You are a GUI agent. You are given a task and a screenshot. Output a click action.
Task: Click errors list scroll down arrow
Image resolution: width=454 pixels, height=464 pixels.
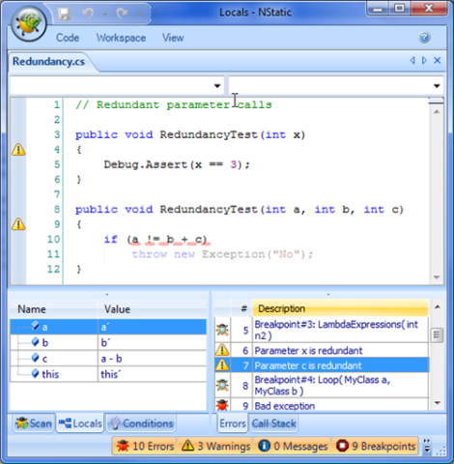point(437,403)
